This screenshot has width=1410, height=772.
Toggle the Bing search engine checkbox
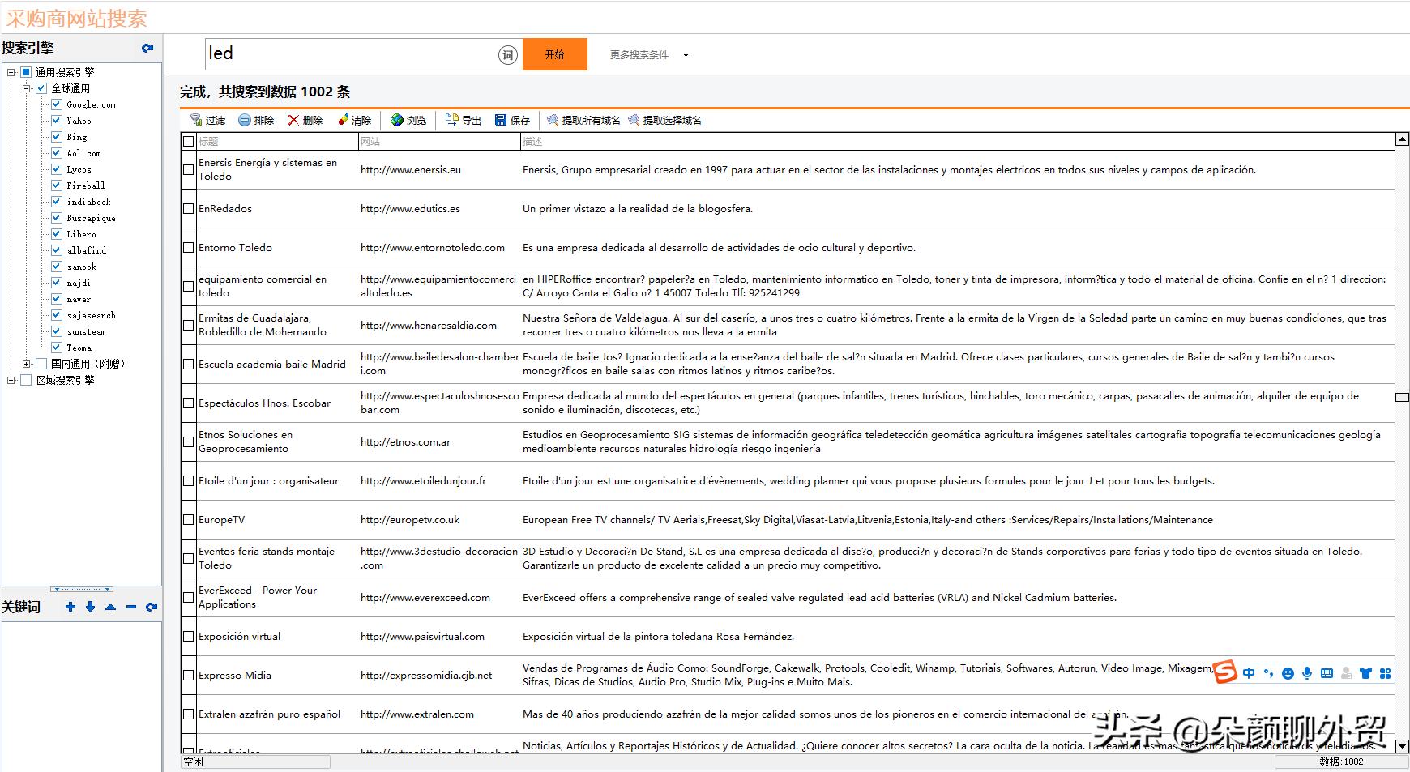[x=57, y=137]
